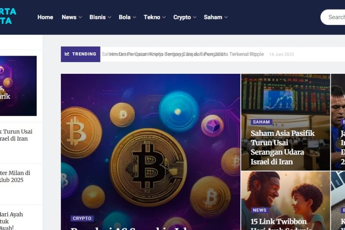Select the Crypto menu item
345x230 pixels.
click(x=182, y=17)
